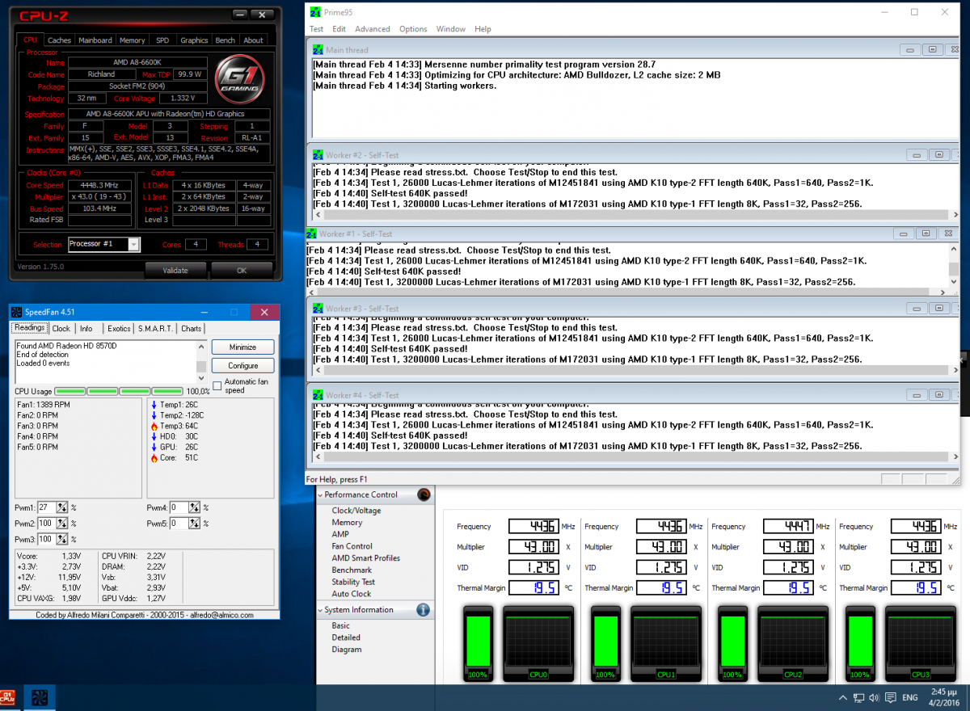Open the Processor #1 selection dropdown
Screen dimensions: 970x711
pyautogui.click(x=133, y=244)
